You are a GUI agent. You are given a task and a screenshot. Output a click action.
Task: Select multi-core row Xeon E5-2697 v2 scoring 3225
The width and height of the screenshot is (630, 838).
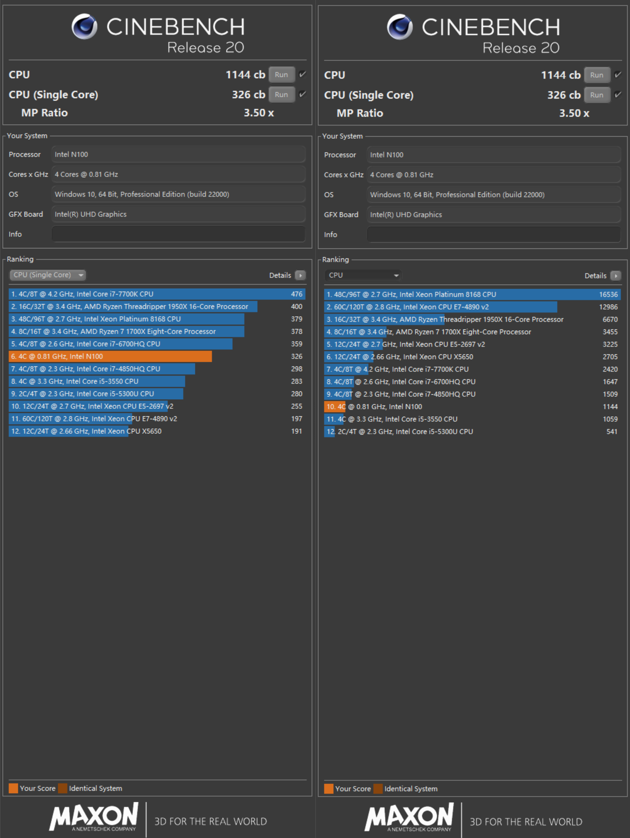point(472,344)
